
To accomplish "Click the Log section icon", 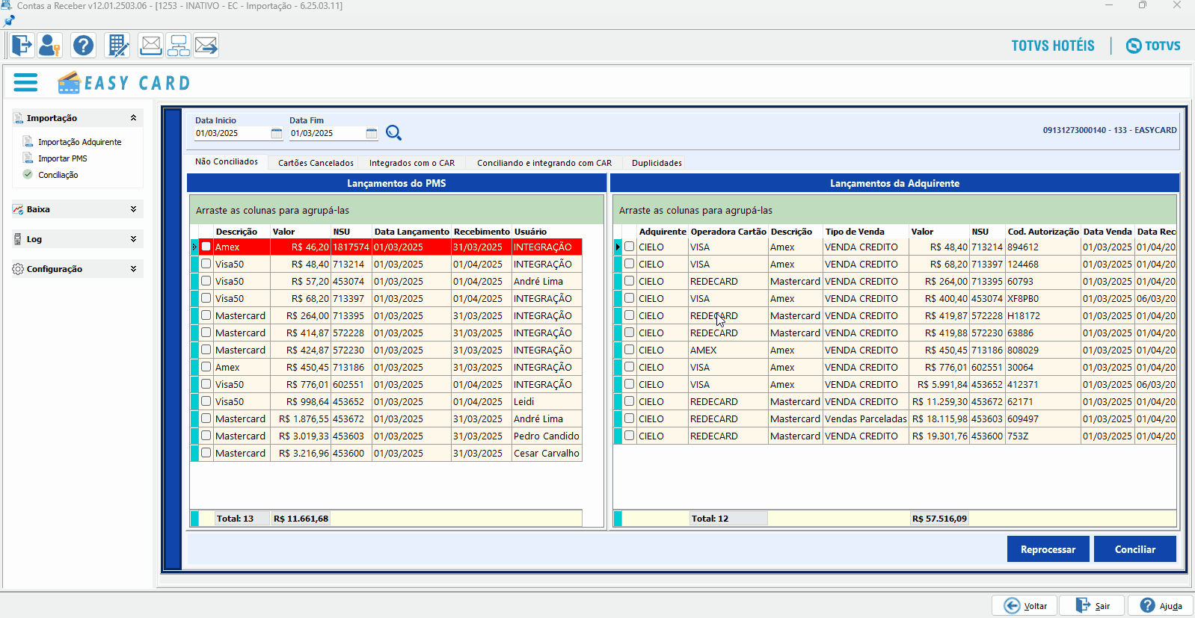I will (x=18, y=239).
